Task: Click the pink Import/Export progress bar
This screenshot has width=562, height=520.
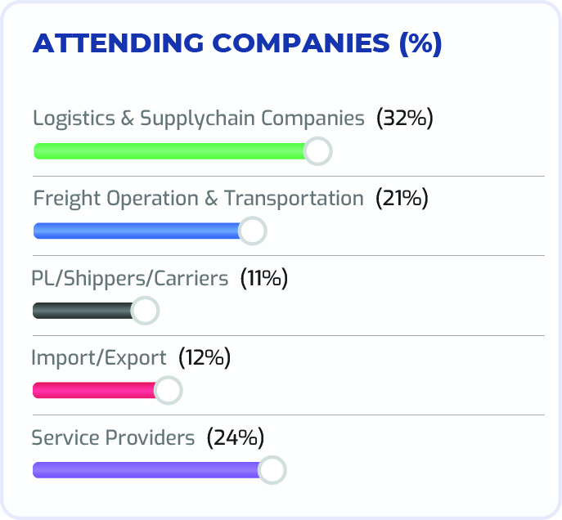Action: 93,391
